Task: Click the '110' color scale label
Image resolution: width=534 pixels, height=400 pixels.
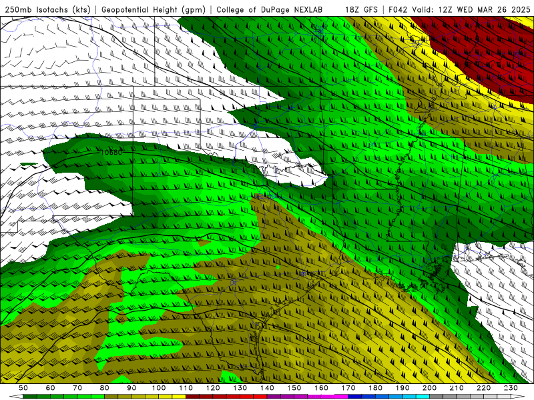Action: 186,388
